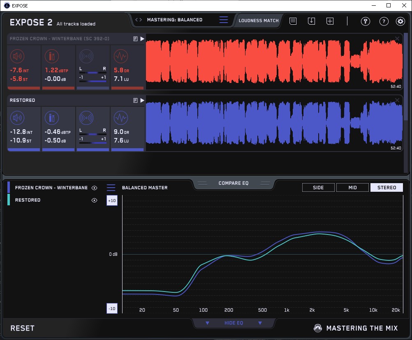Image resolution: width=412 pixels, height=340 pixels.
Task: Click the stereo field icon on Restored track
Action: [86, 118]
